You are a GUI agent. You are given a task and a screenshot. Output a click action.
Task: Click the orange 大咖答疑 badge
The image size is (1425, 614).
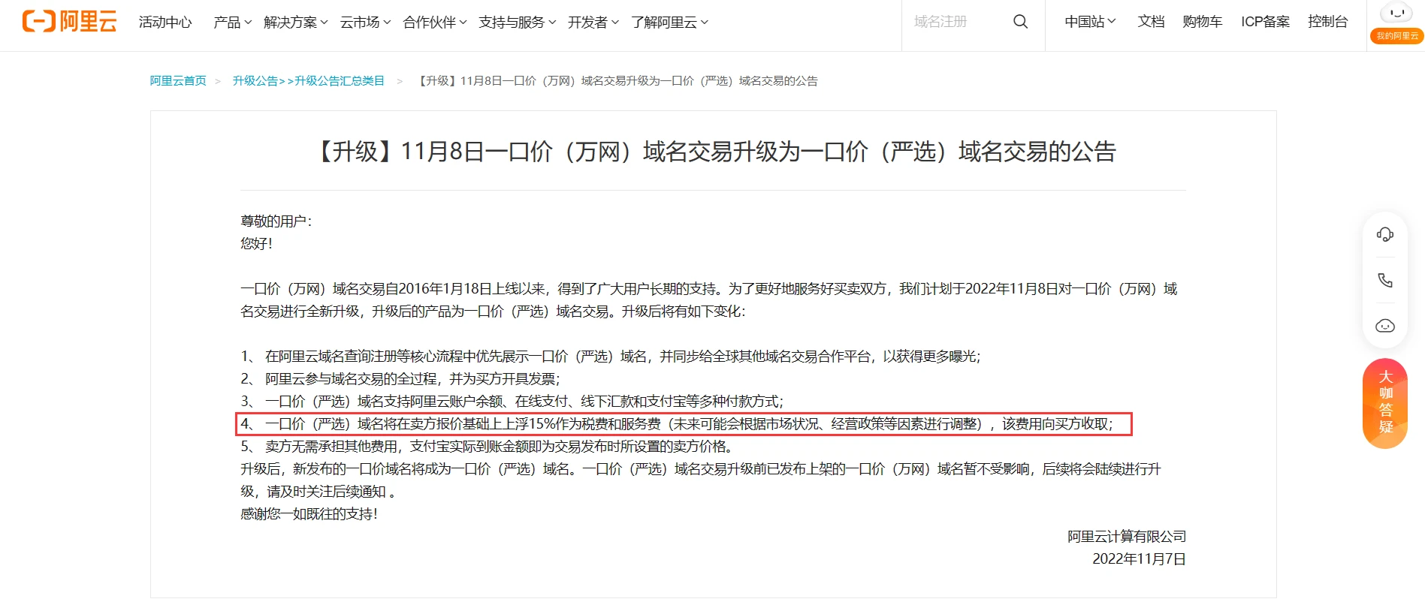1384,403
